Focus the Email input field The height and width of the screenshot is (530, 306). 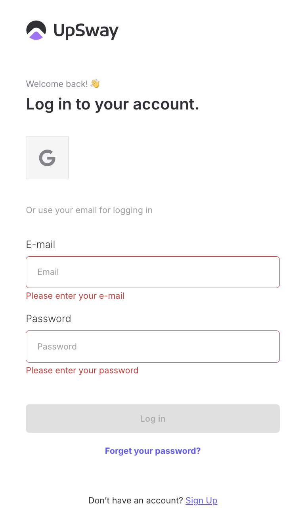click(x=153, y=272)
